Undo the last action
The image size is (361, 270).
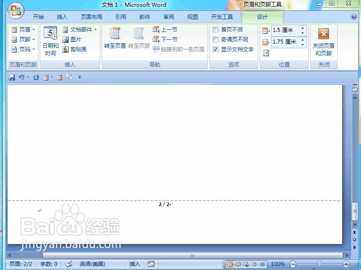22,77
